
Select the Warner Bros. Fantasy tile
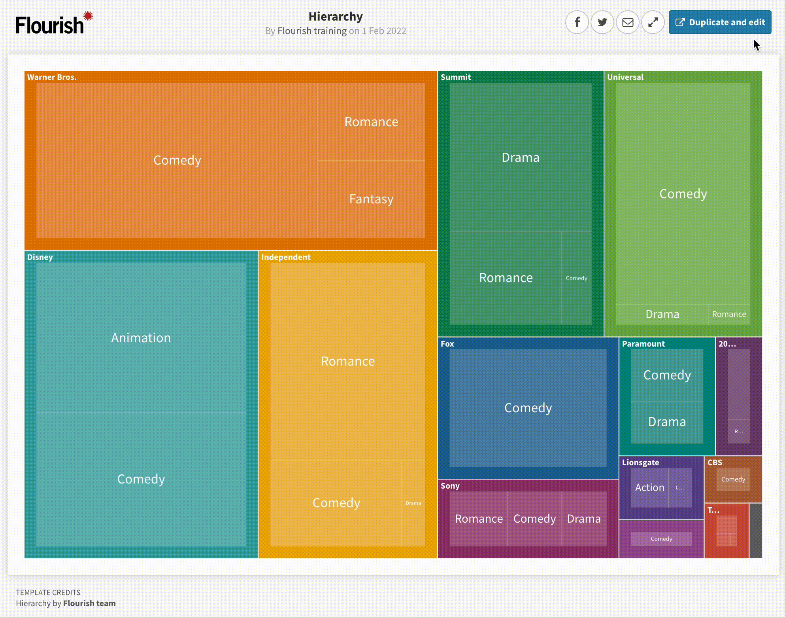click(372, 199)
